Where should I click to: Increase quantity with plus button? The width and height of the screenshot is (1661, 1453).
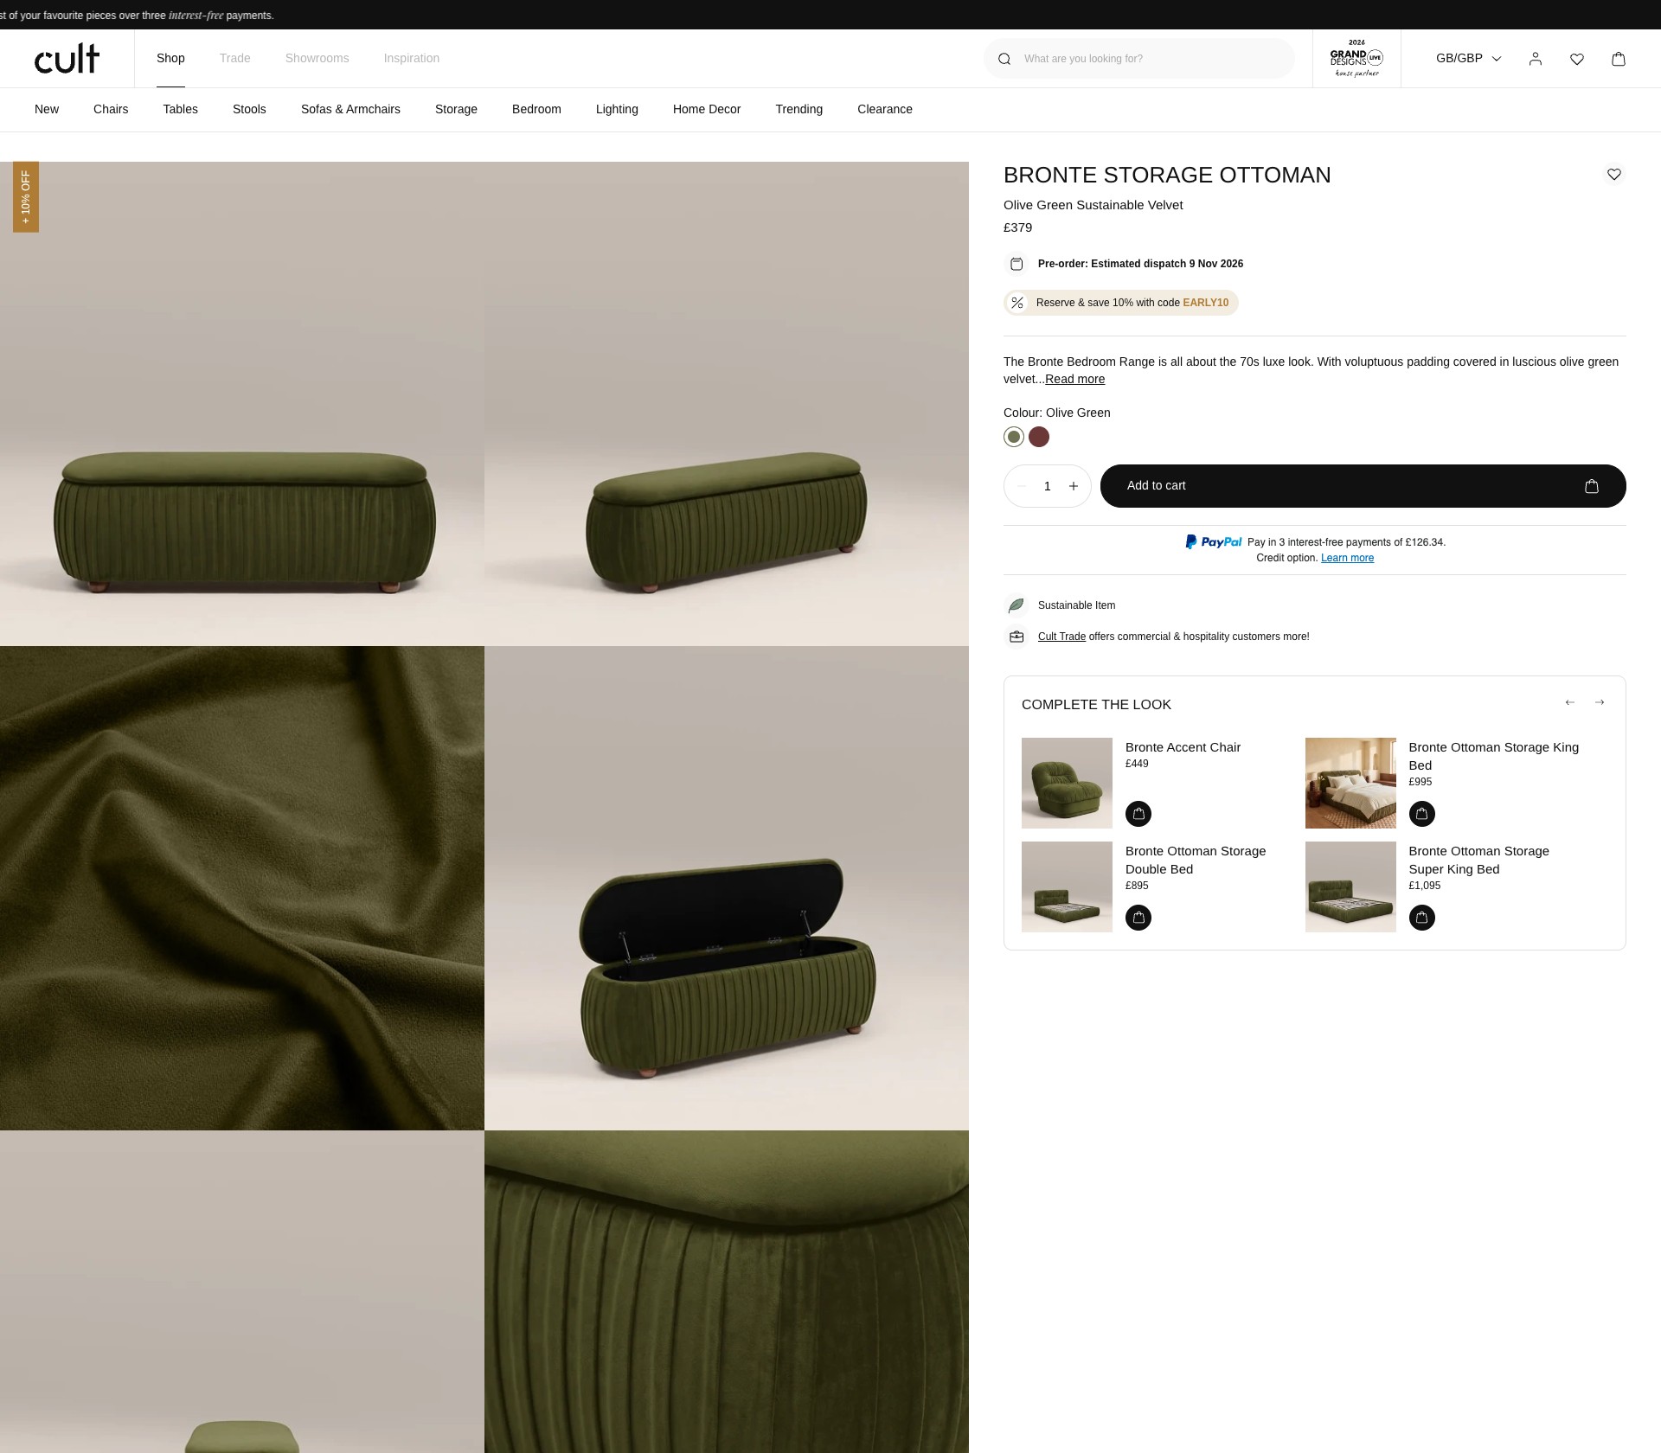tap(1074, 486)
